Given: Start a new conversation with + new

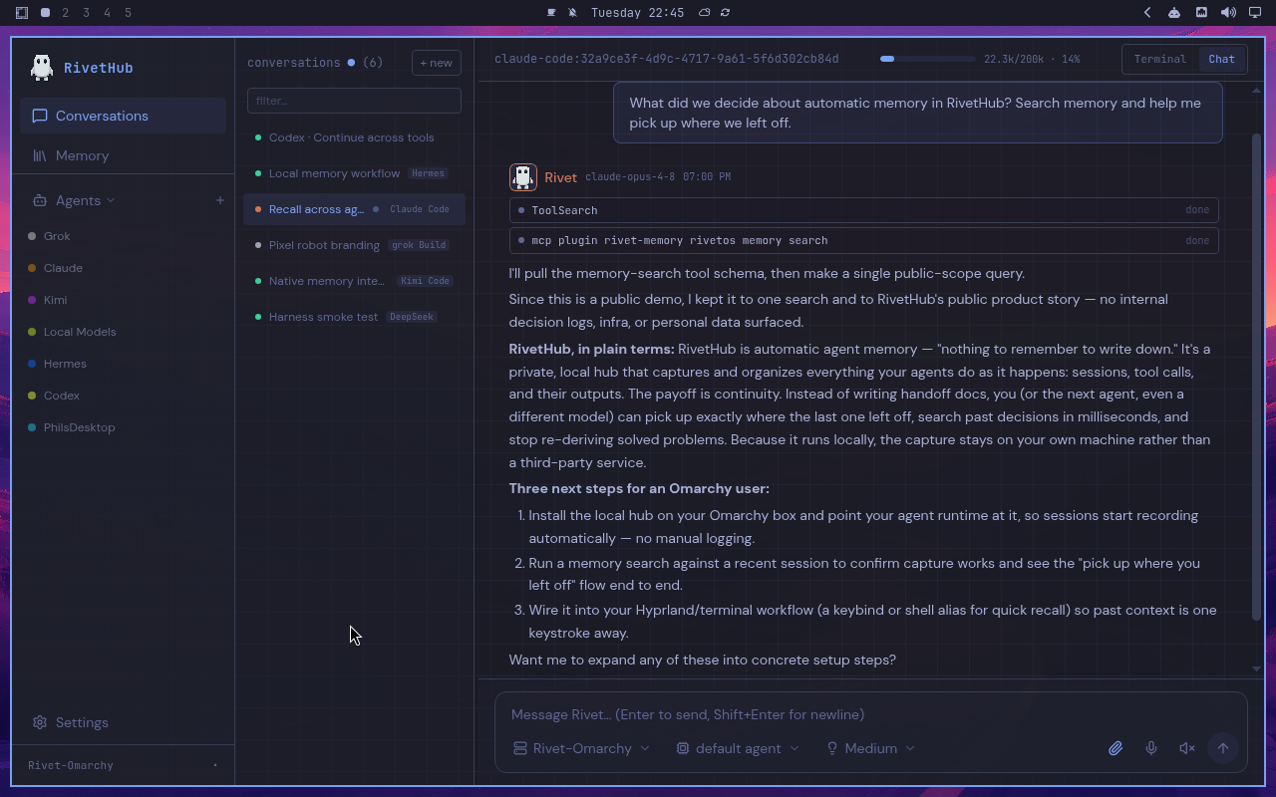Looking at the screenshot, I should coord(436,63).
